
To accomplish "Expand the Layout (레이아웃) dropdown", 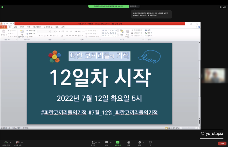I will pyautogui.click(x=31, y=31).
